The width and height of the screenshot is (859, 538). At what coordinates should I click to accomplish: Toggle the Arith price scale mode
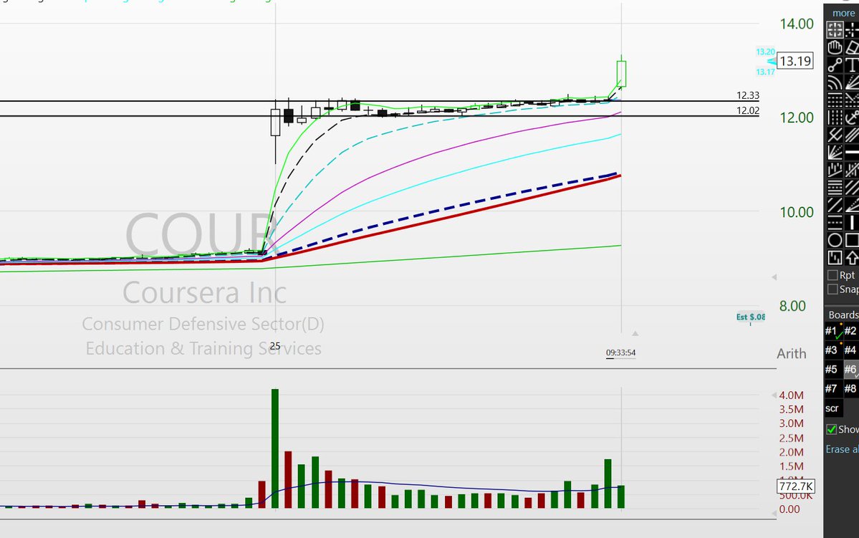(791, 353)
